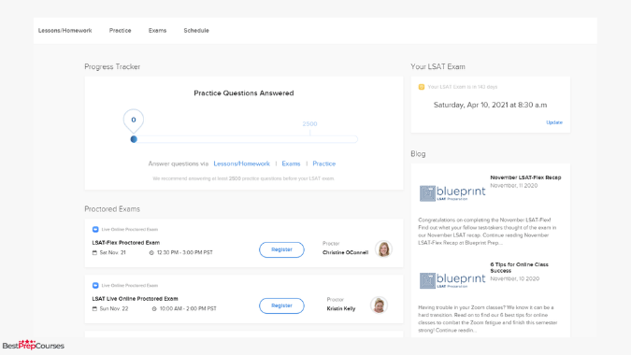Register for LSAT Live Online Proctored Exam
631x355 pixels.
click(281, 305)
